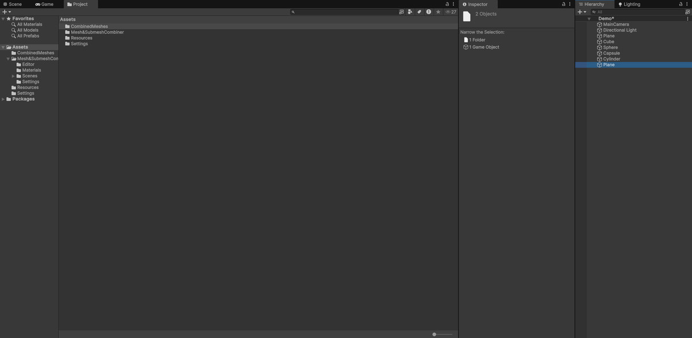692x338 pixels.
Task: Select the Materials folder in tree
Action: 32,70
